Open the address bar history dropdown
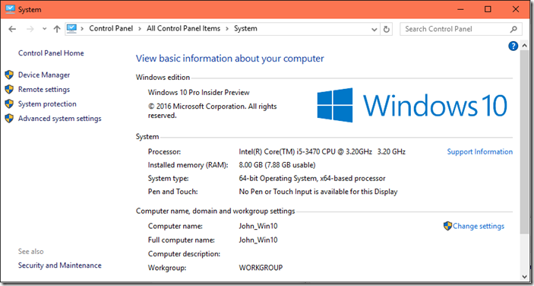Image resolution: width=534 pixels, height=286 pixels. click(x=374, y=30)
